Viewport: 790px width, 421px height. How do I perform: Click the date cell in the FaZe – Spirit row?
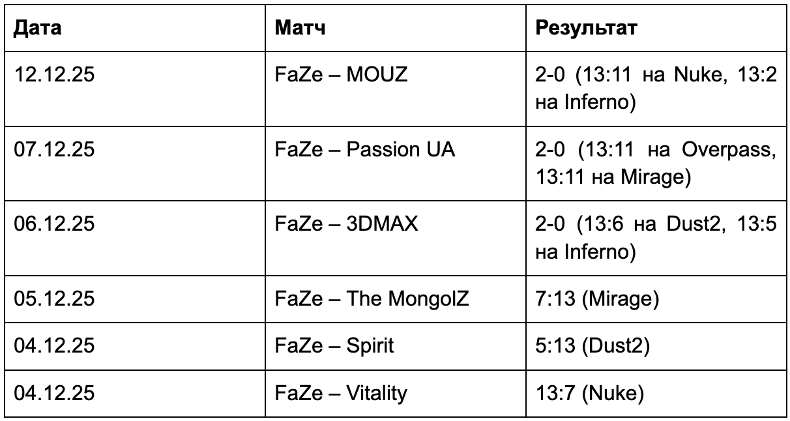[x=55, y=346]
